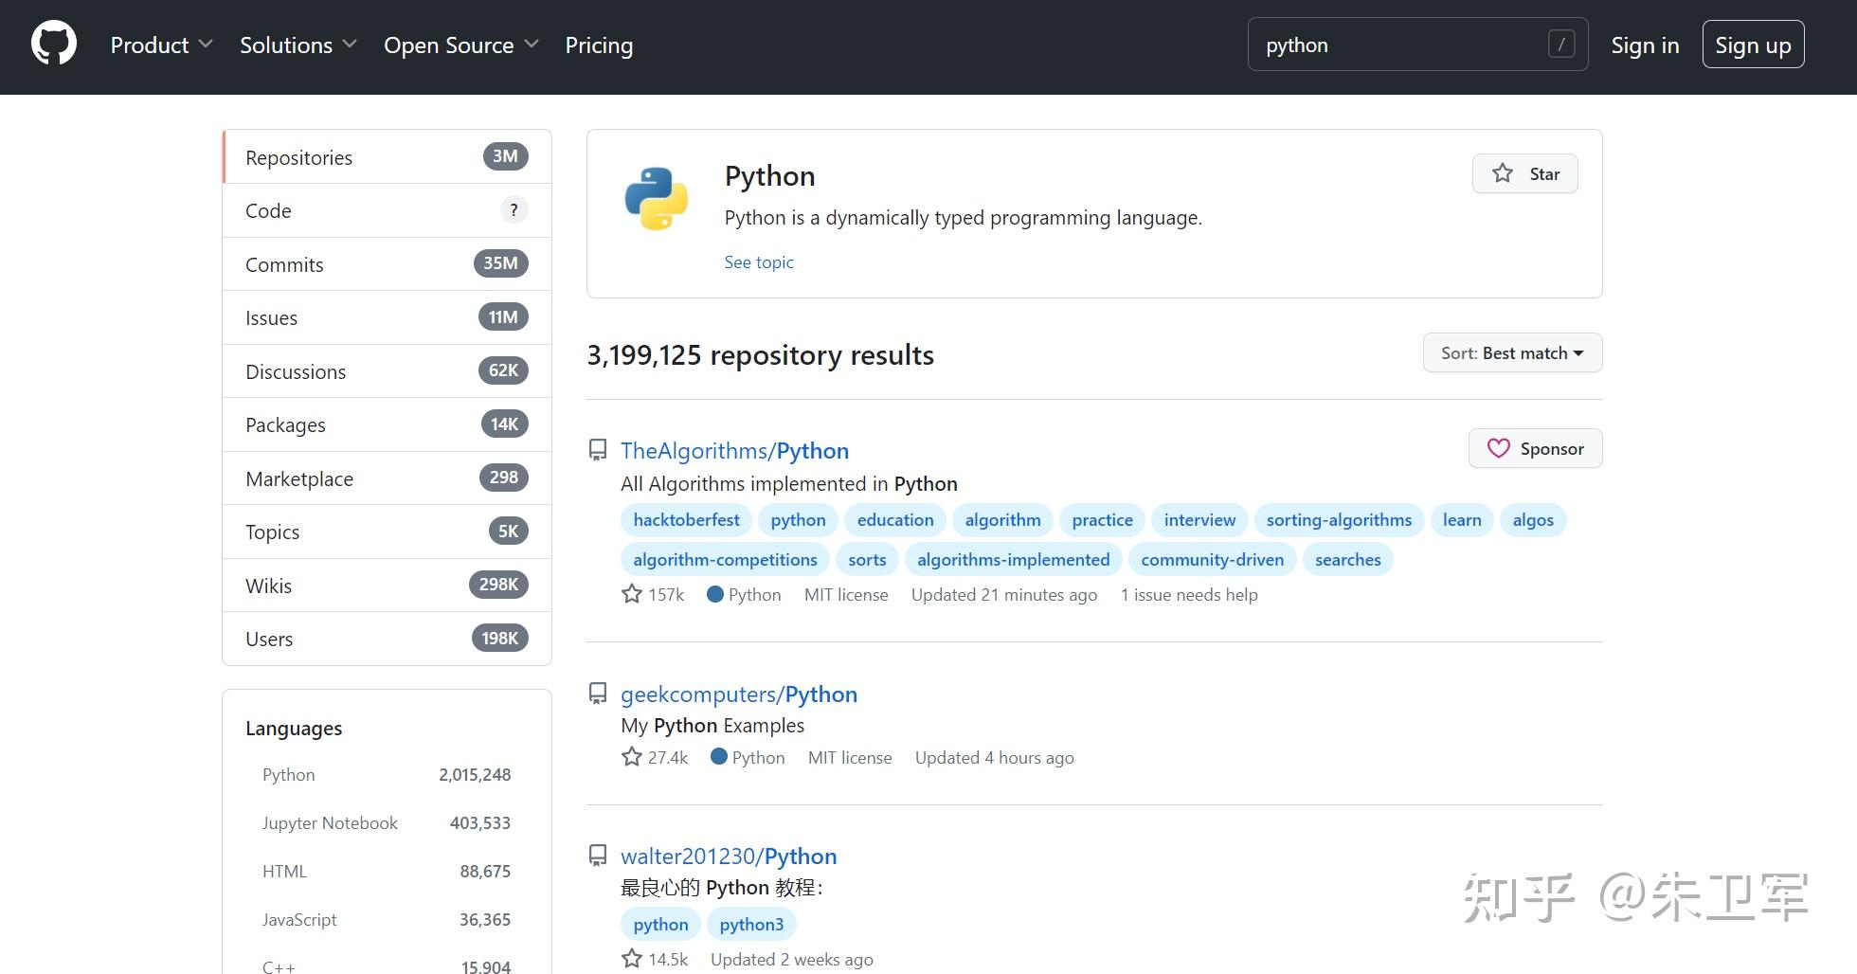Click the slash shortcut icon in search box
Image resolution: width=1857 pixels, height=974 pixels.
point(1561,44)
